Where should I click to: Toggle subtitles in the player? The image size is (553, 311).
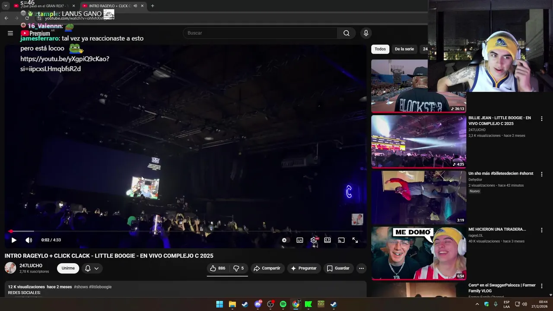(300, 240)
